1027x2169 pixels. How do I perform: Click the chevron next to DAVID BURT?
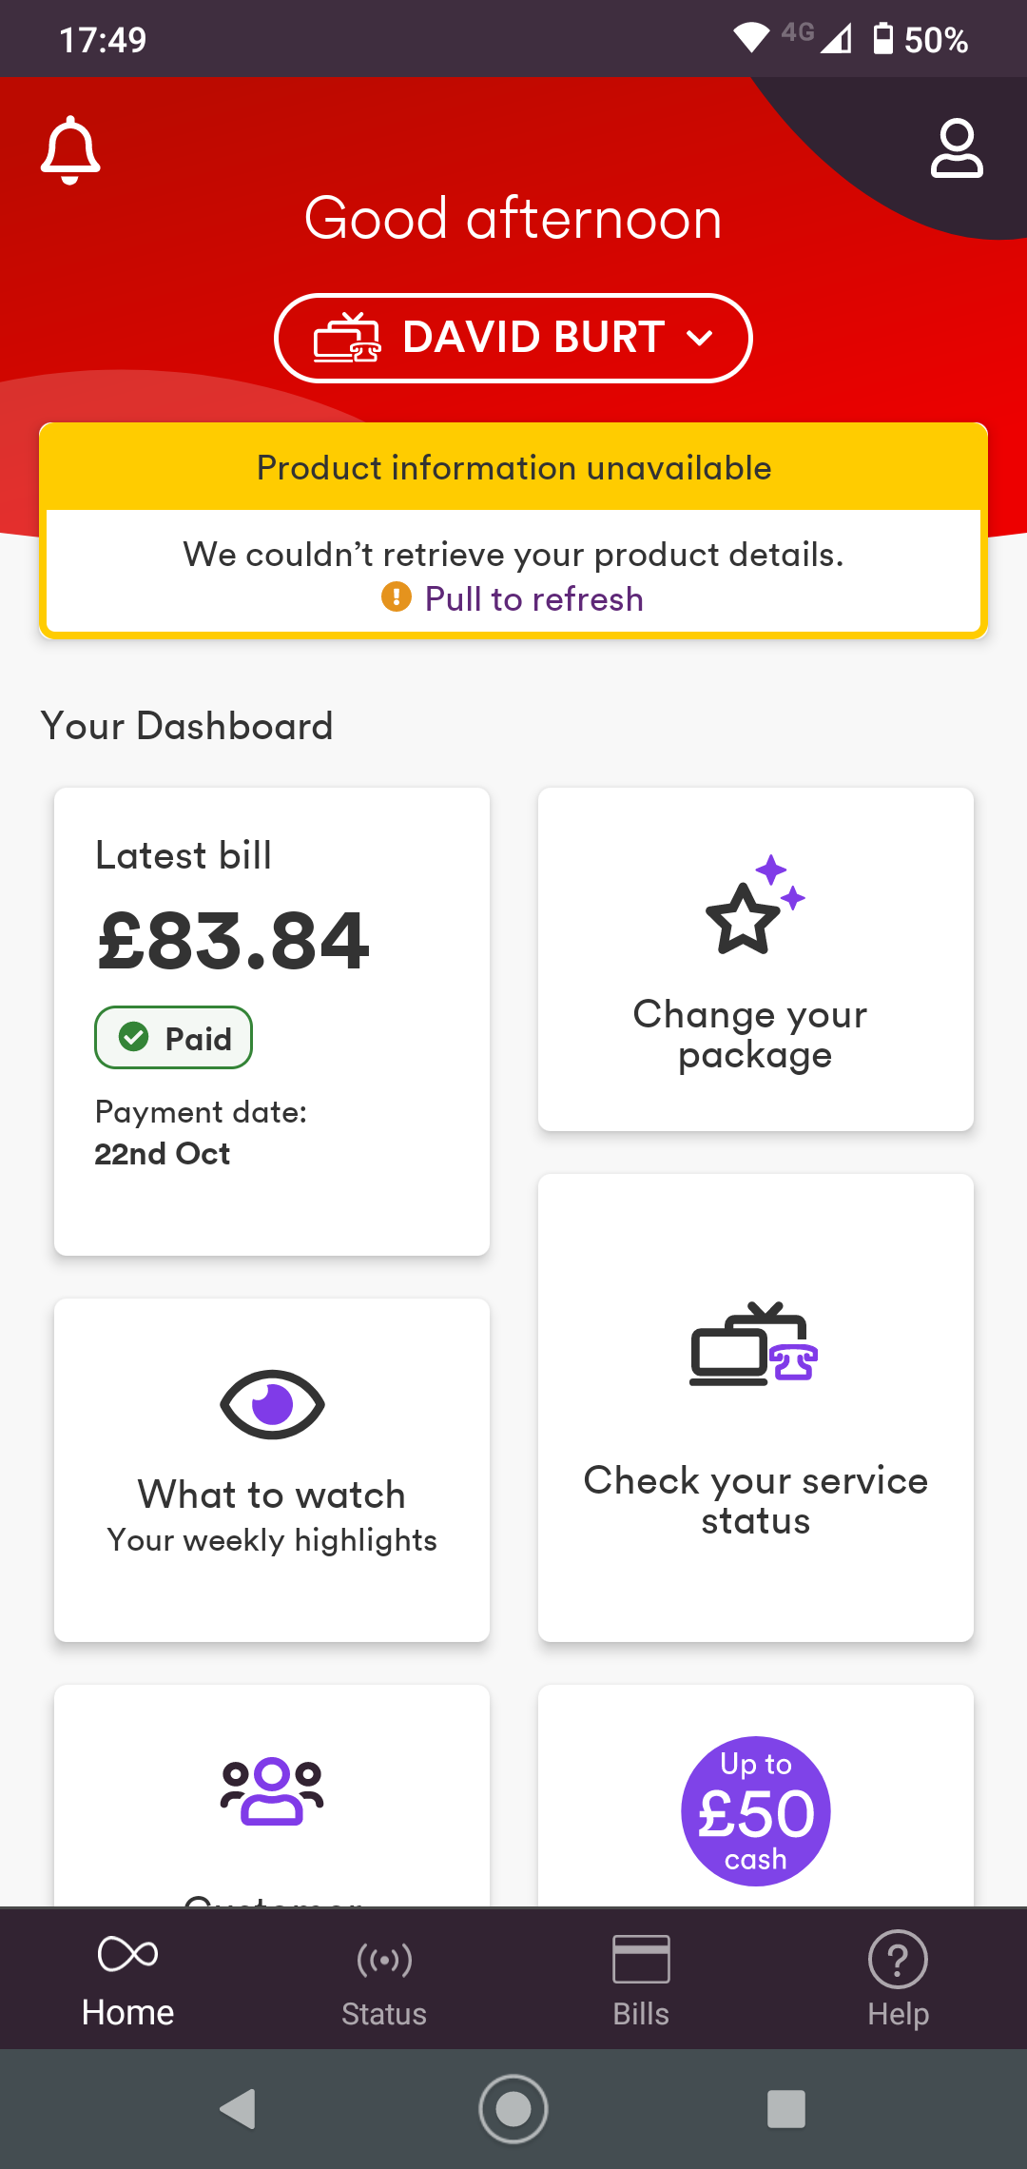click(700, 338)
